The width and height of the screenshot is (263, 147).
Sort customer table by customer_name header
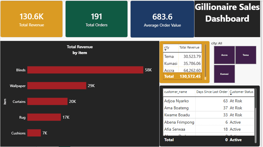click(x=179, y=92)
